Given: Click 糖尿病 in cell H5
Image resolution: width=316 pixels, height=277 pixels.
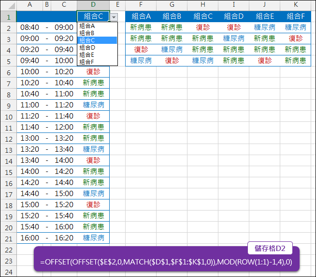Looking at the screenshot, I should [x=203, y=61].
